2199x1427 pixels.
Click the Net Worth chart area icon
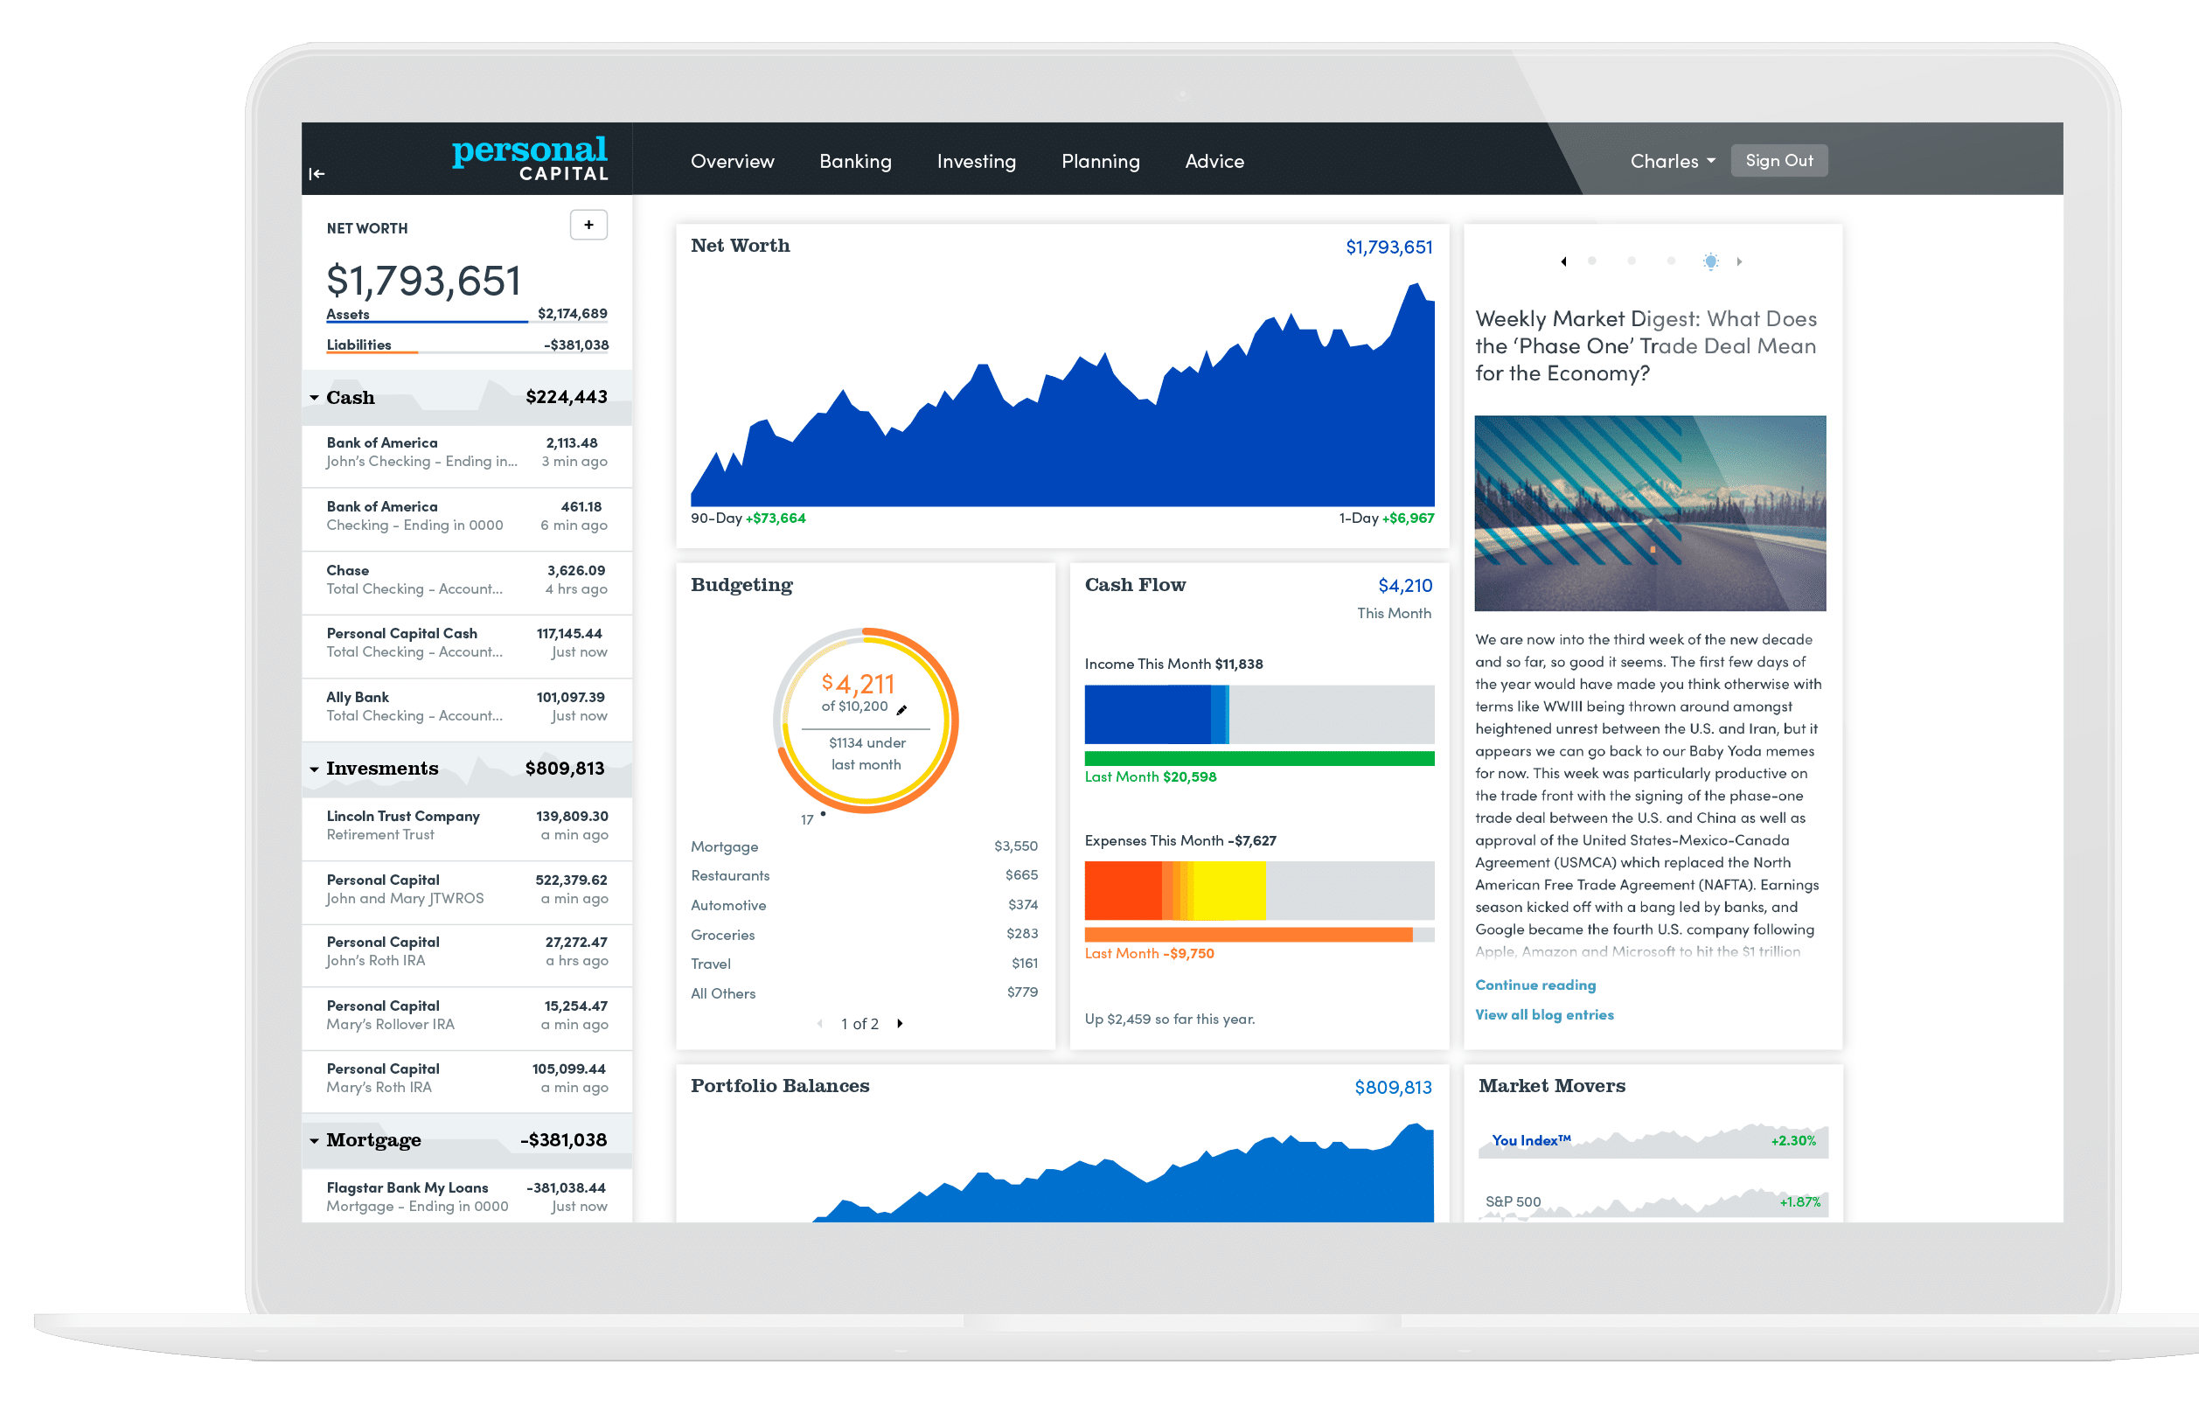tap(1062, 409)
